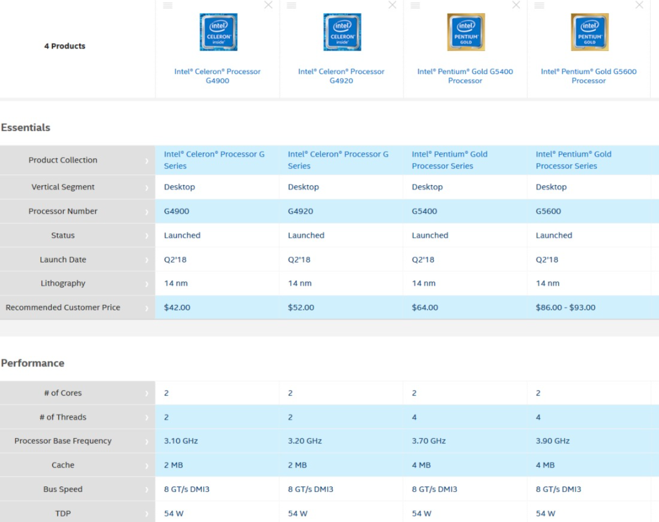Click the 4 threads value for G5400
Screen dimensions: 659x522
(x=414, y=417)
